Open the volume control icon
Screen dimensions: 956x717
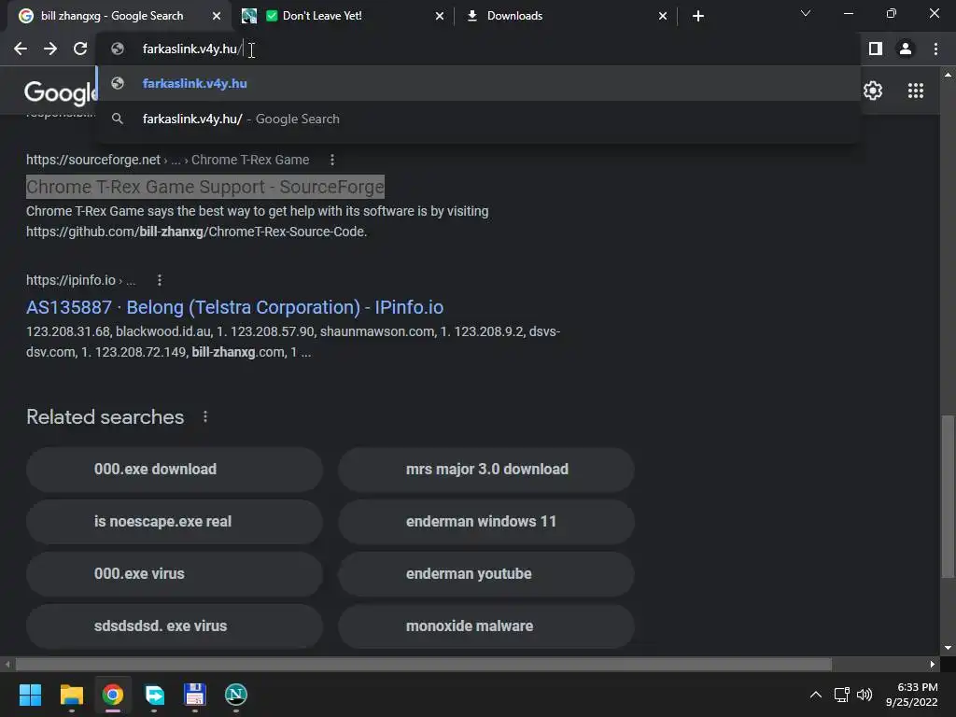(x=864, y=695)
